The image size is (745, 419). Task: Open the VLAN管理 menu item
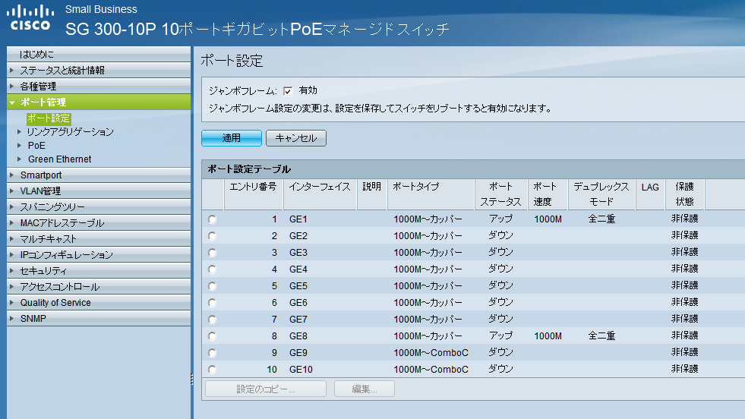click(99, 191)
